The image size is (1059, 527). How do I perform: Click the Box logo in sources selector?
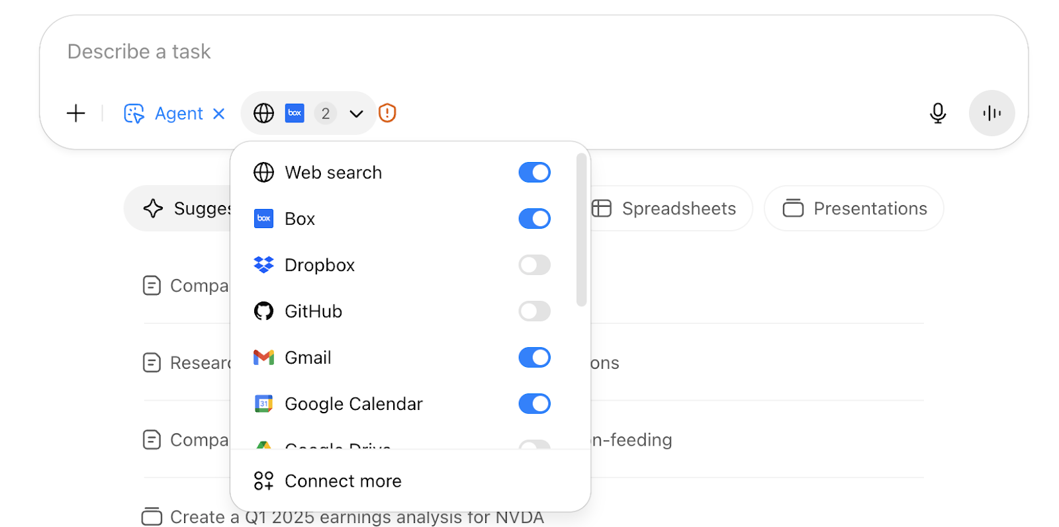click(295, 113)
